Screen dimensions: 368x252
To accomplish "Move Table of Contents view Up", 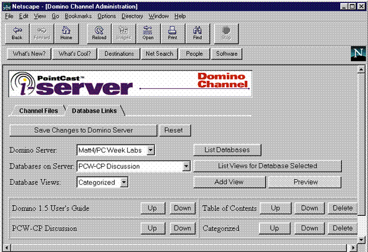I will pyautogui.click(x=275, y=208).
